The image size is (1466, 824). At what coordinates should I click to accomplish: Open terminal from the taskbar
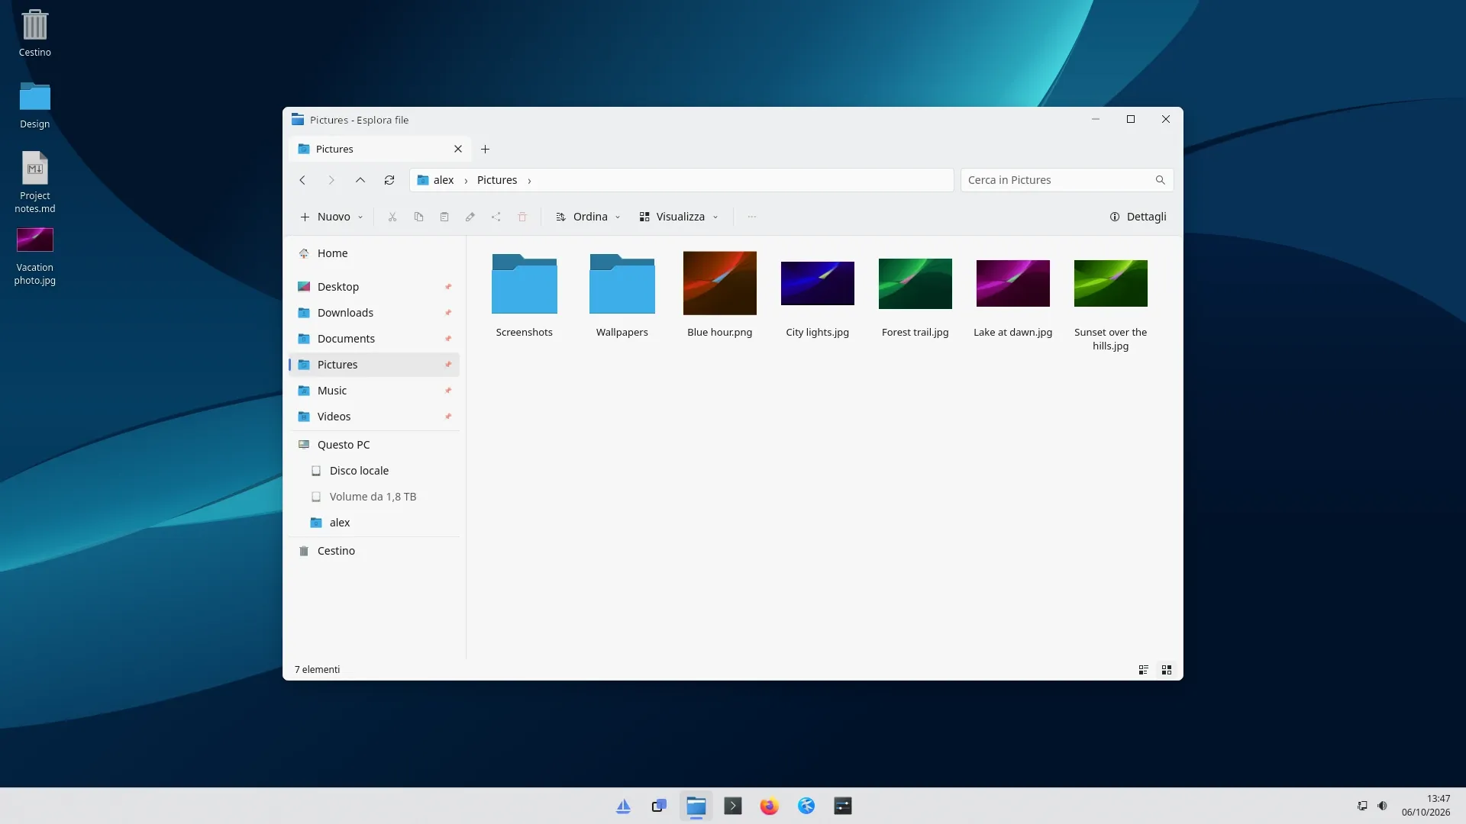[x=733, y=806]
